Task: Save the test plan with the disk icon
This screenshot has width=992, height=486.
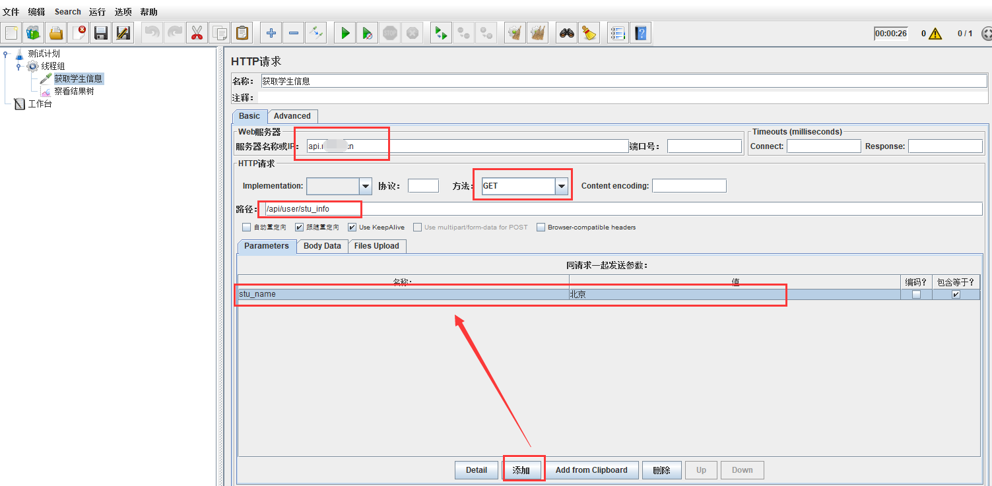Action: [x=100, y=32]
